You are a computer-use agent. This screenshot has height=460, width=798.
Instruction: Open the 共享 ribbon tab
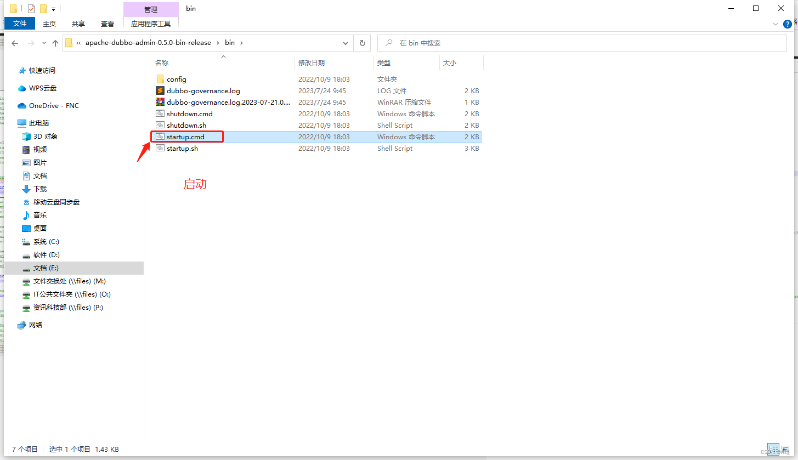pos(78,24)
